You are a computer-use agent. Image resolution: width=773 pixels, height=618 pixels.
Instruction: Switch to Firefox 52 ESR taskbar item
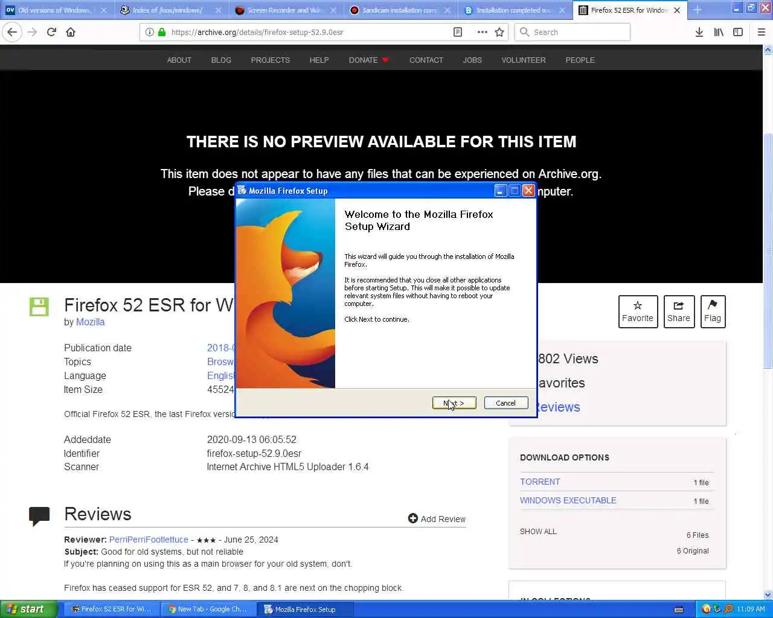[x=111, y=610]
